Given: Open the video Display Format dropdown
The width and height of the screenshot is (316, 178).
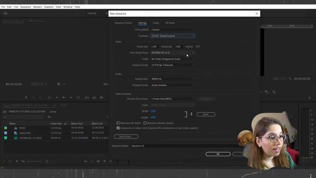Looking at the screenshot, I should click(x=172, y=65).
